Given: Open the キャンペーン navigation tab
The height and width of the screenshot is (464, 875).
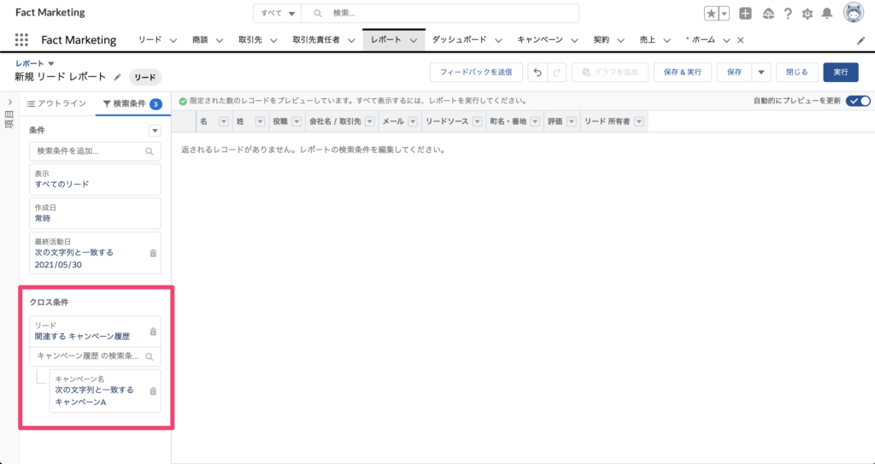Looking at the screenshot, I should click(540, 39).
